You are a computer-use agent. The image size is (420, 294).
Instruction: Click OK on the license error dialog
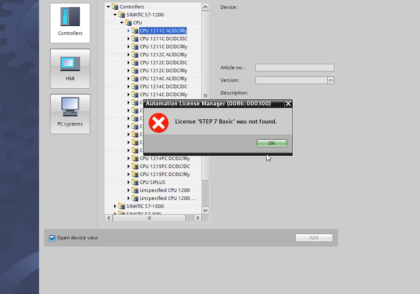click(x=271, y=143)
